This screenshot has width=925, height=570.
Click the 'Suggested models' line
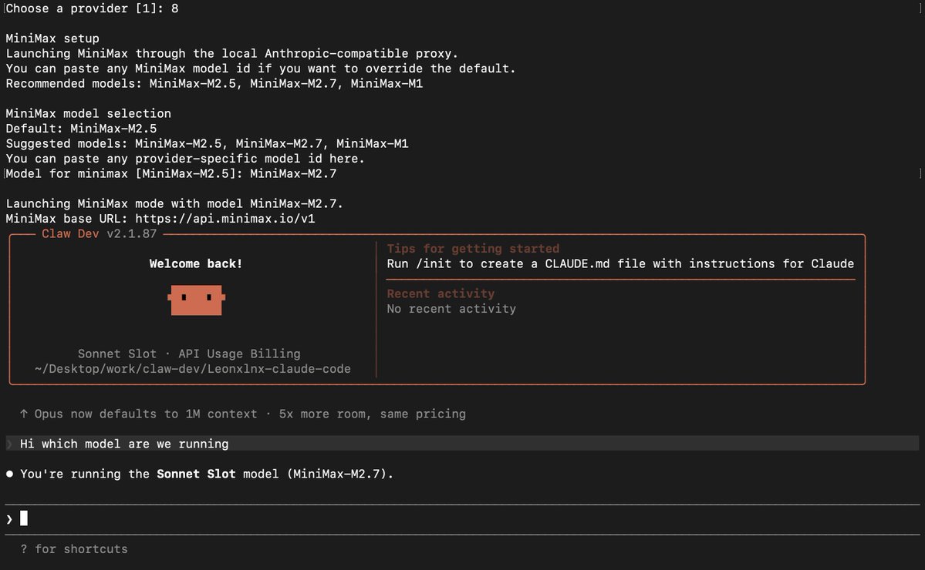[207, 144]
